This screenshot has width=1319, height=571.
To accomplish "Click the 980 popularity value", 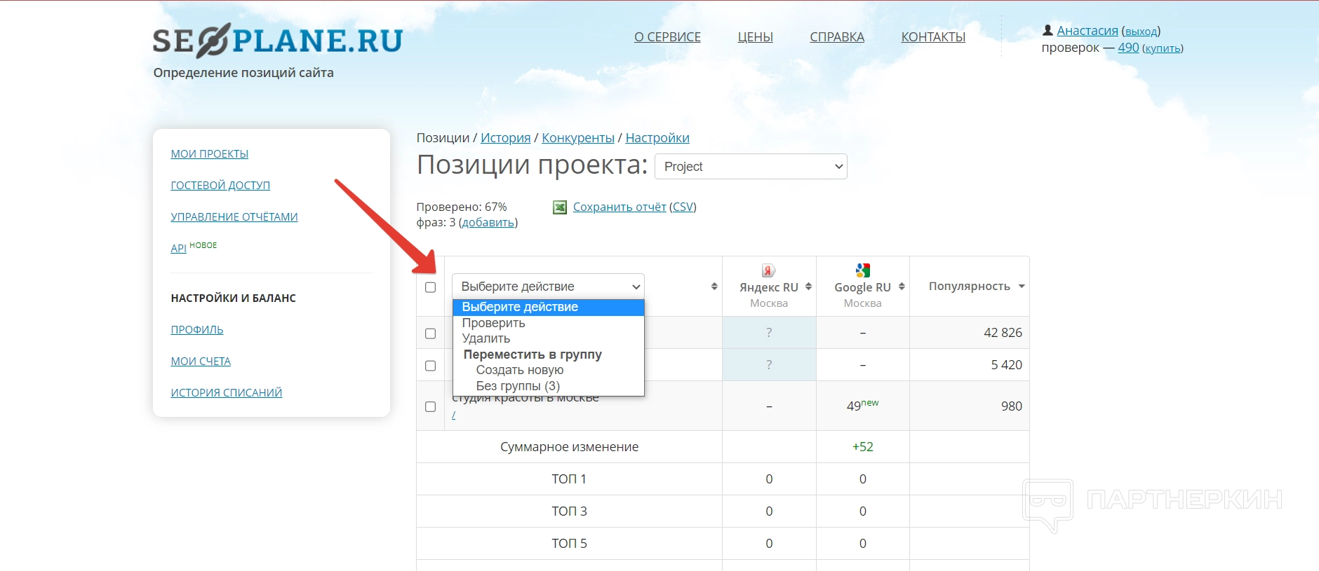I will pos(1012,406).
